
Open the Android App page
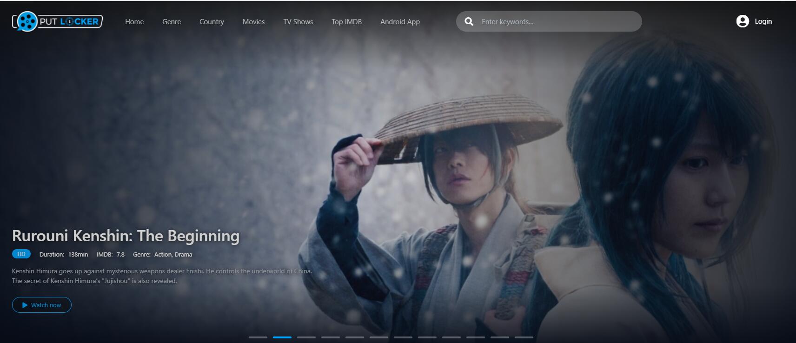coord(400,22)
